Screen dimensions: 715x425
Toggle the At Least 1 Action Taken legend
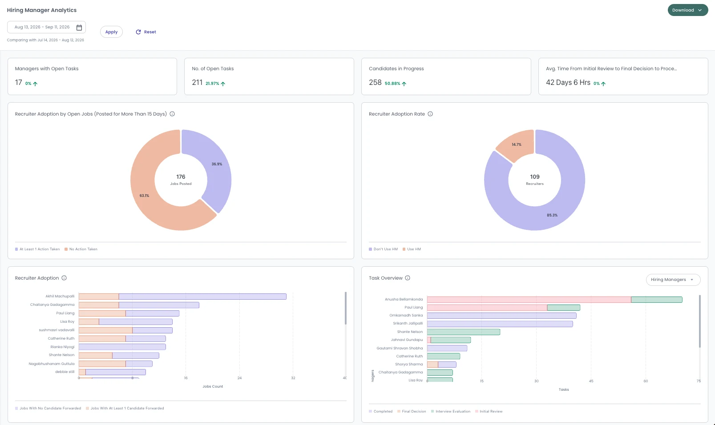coord(37,249)
